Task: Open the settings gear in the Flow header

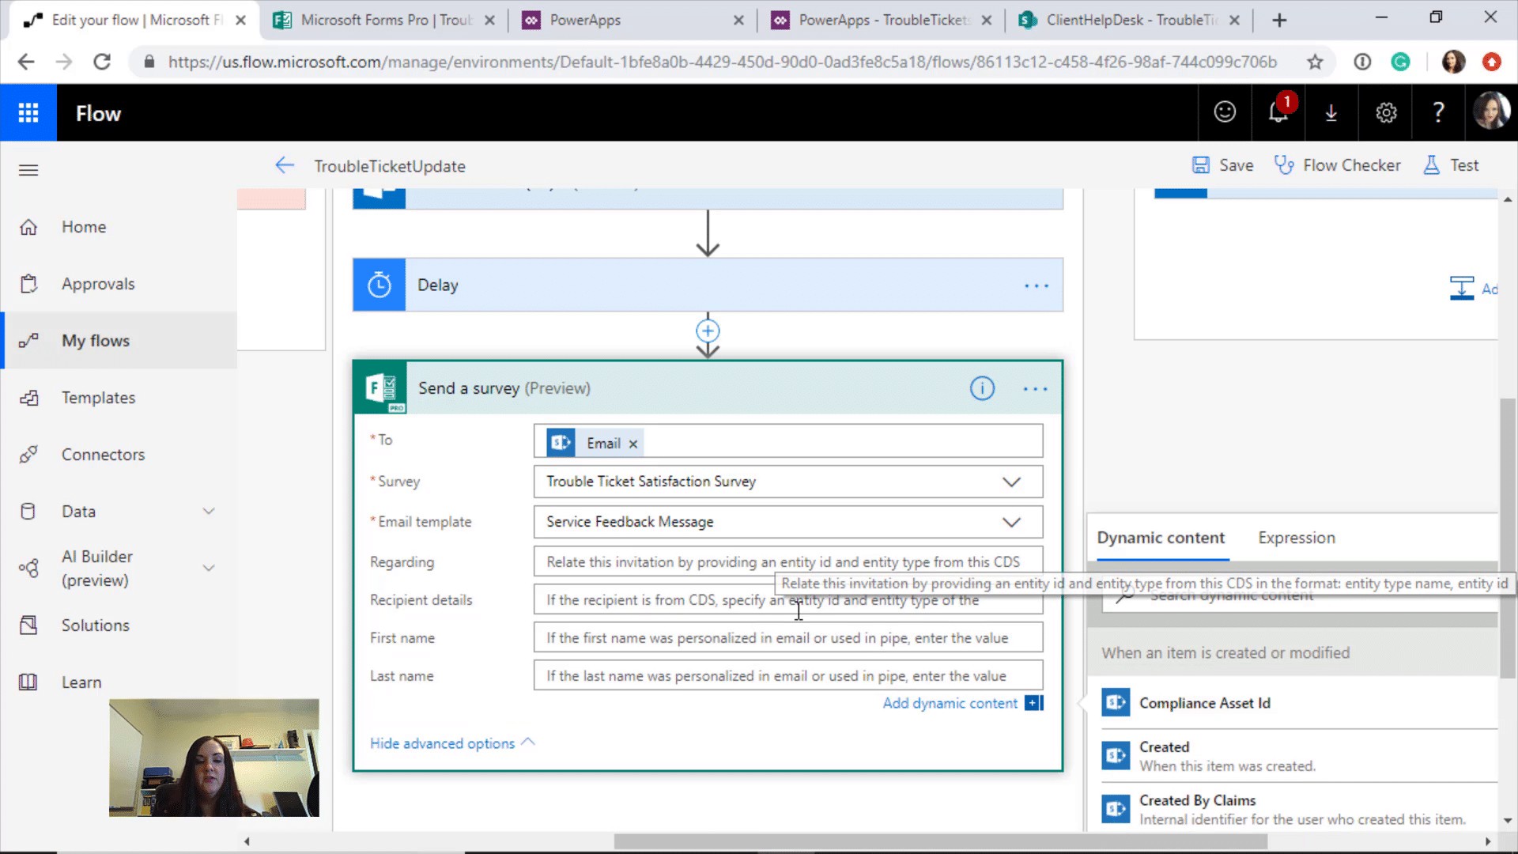Action: (x=1386, y=113)
